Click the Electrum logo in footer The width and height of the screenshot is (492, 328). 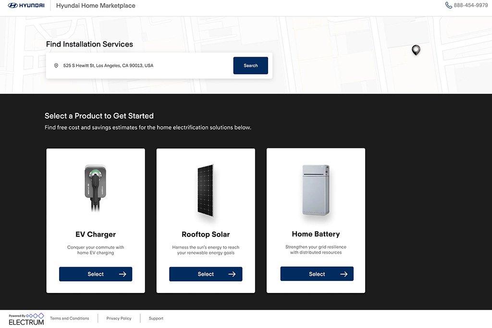coord(26,319)
